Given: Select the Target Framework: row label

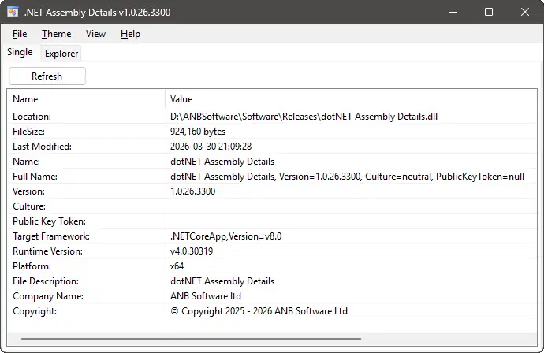Looking at the screenshot, I should [51, 236].
